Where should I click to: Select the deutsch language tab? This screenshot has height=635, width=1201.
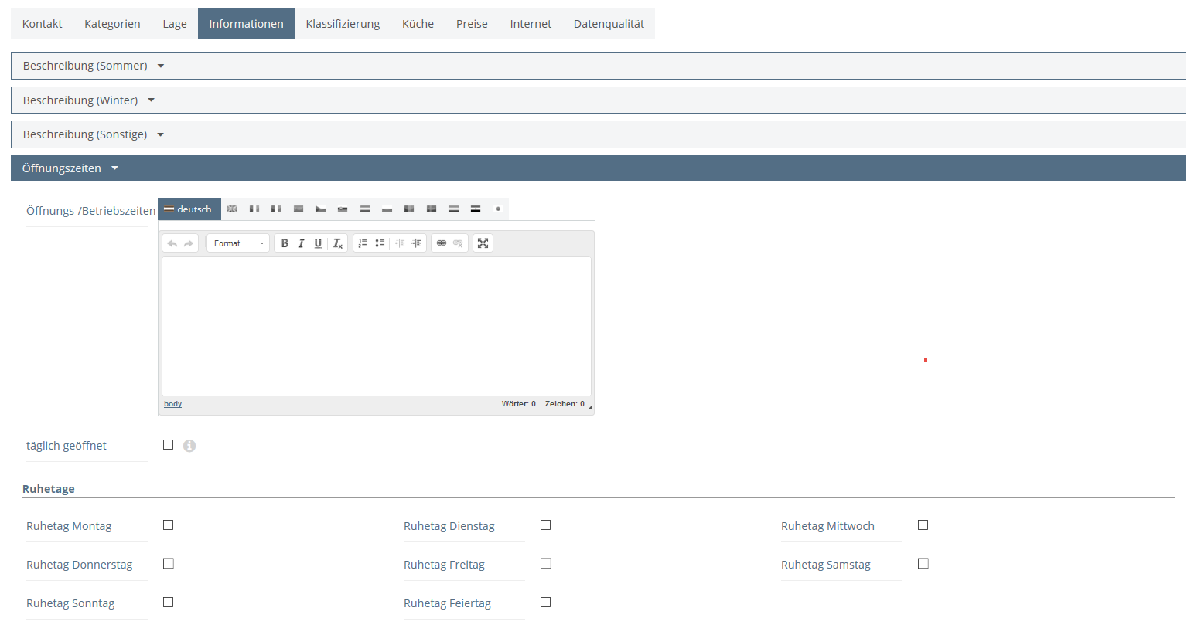(x=189, y=209)
